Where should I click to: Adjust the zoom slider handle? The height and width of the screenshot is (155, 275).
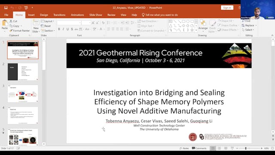246,148
